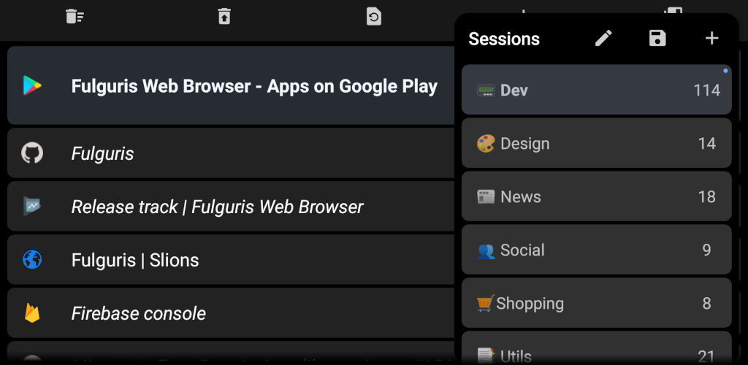Screen dimensions: 748x365
Task: Click the restore page icon in the toolbar
Action: click(373, 17)
